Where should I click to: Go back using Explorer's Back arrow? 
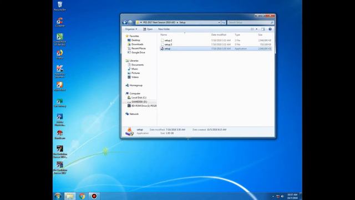click(x=125, y=22)
